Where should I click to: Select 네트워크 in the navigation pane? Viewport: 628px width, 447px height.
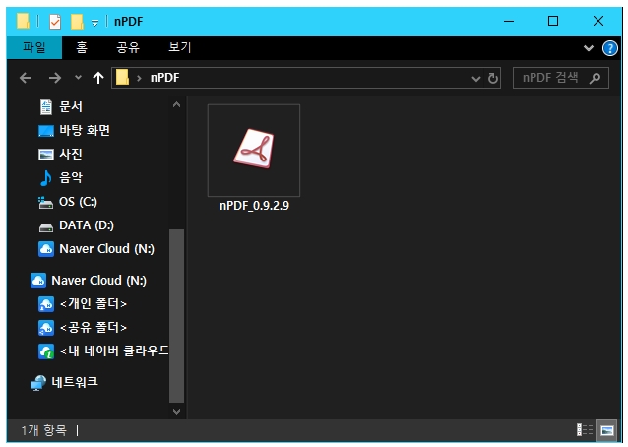75,383
